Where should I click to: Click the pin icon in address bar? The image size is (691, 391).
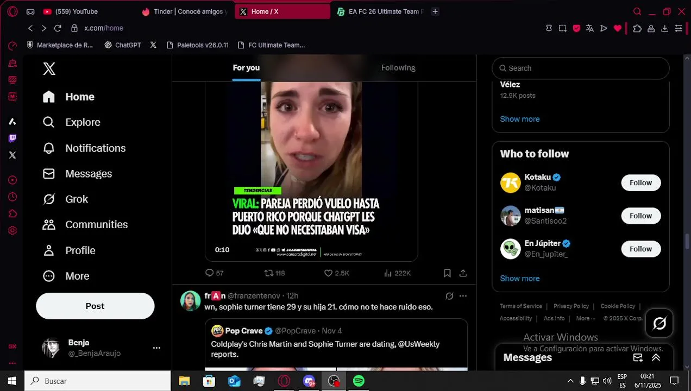pos(549,28)
